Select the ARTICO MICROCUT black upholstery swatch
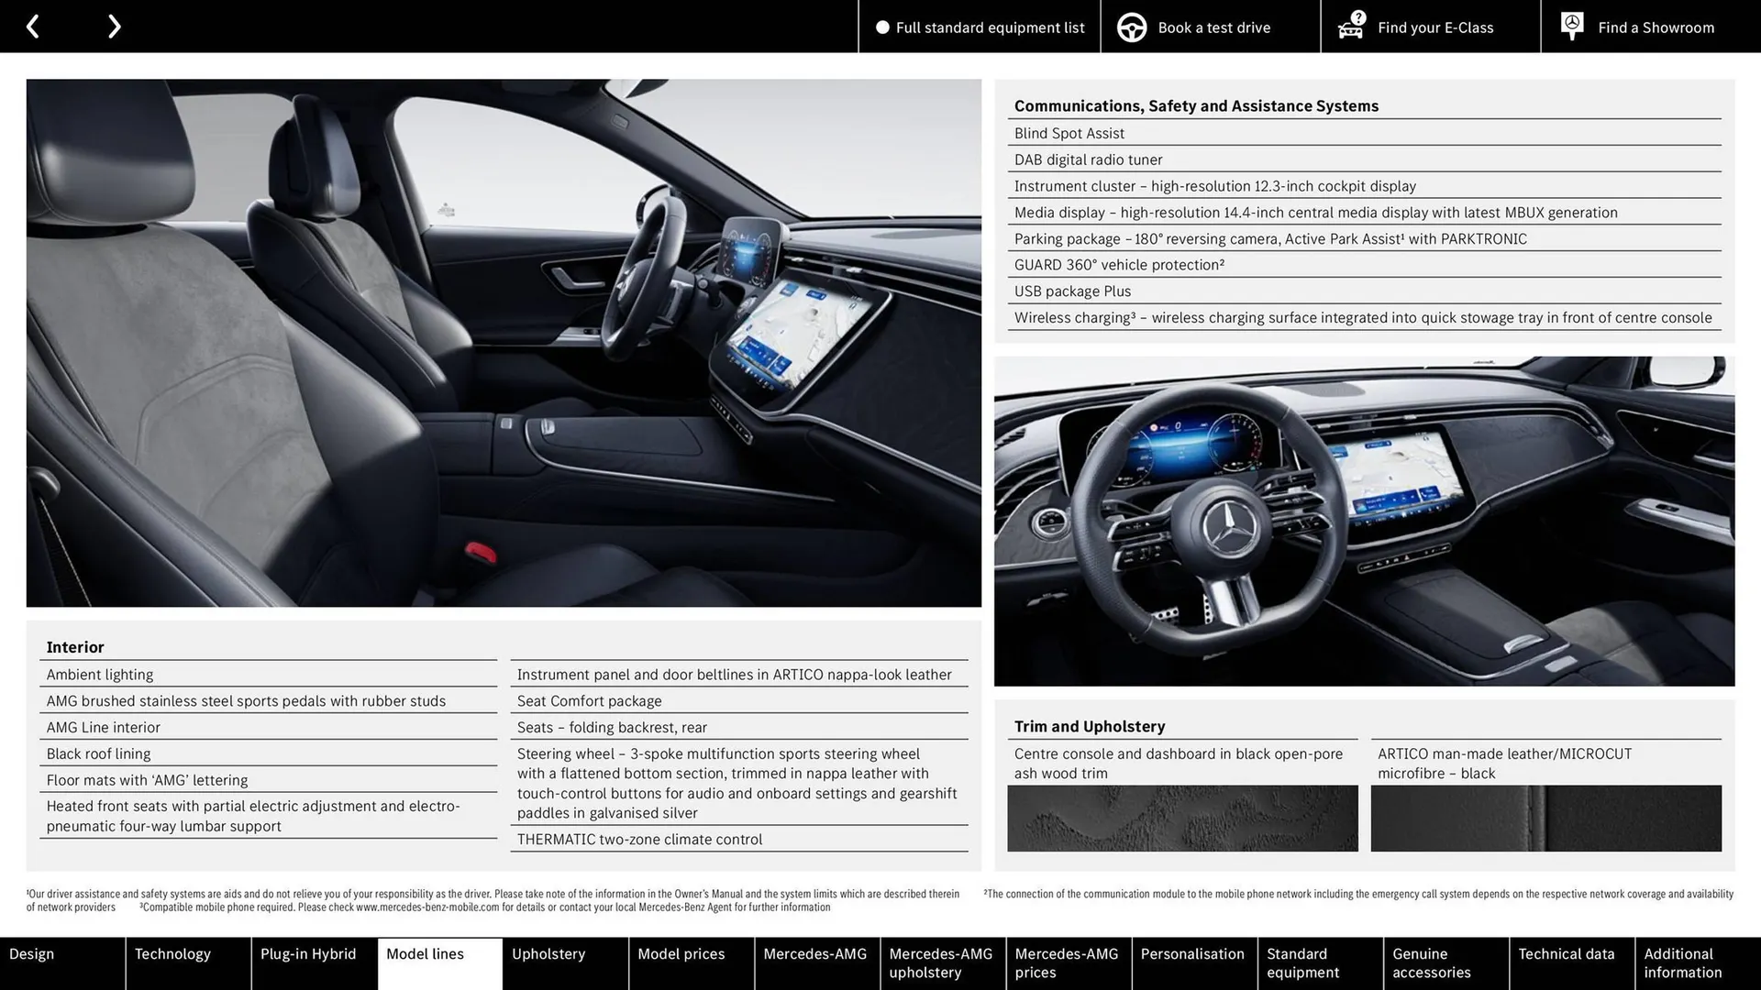 pyautogui.click(x=1545, y=818)
